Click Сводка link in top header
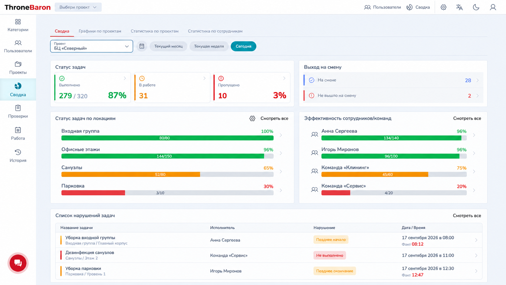Image resolution: width=506 pixels, height=285 pixels. point(418,7)
